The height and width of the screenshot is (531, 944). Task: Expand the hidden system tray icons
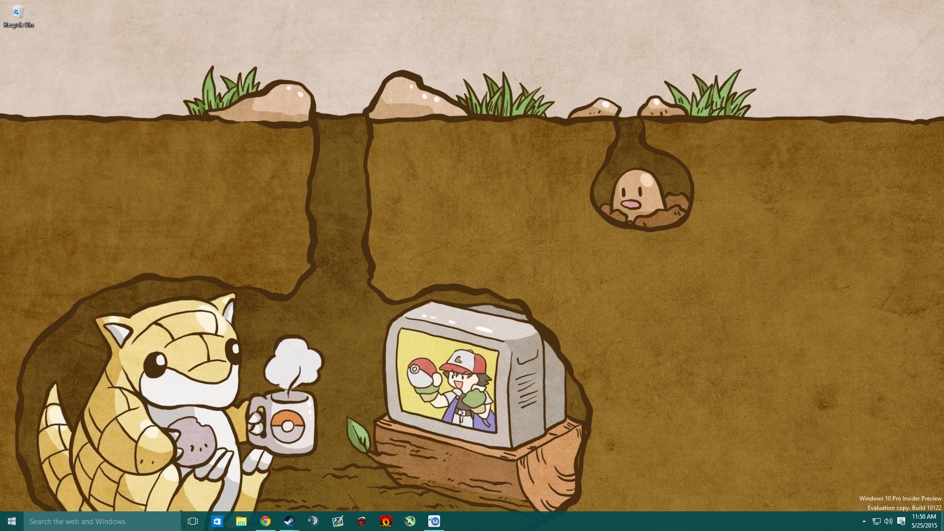[x=864, y=521]
